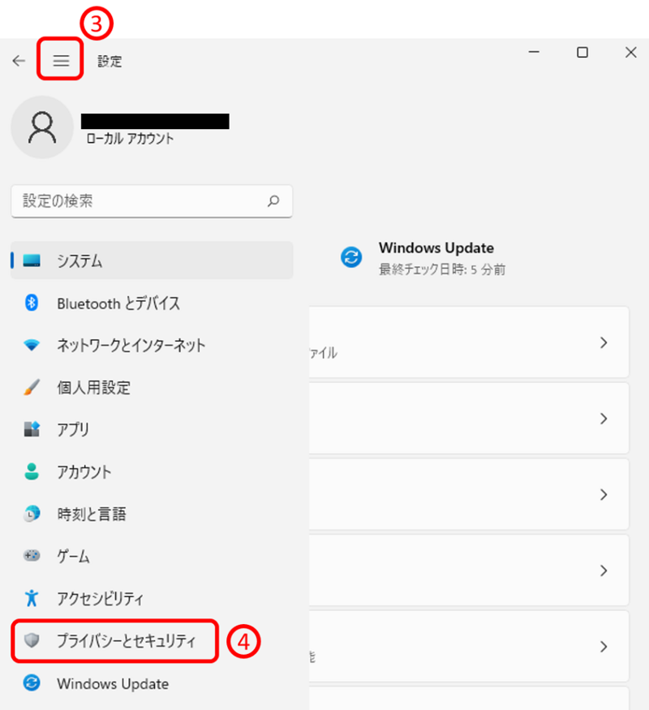Click the search magnifier icon
The image size is (649, 710).
click(x=273, y=200)
